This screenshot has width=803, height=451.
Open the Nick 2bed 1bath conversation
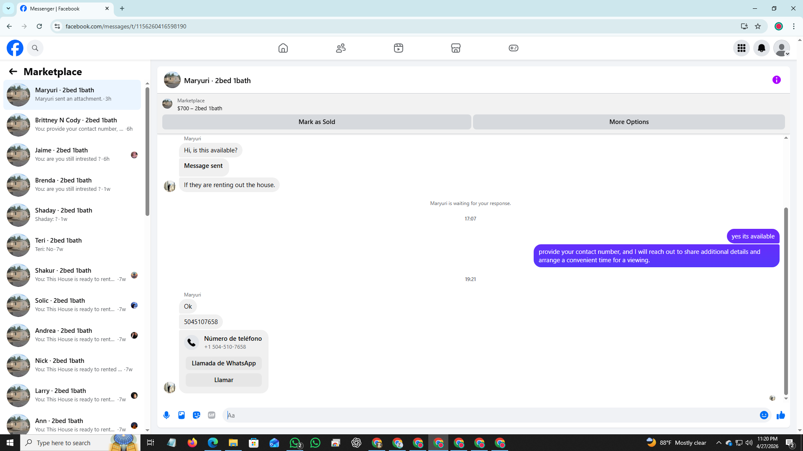click(72, 365)
